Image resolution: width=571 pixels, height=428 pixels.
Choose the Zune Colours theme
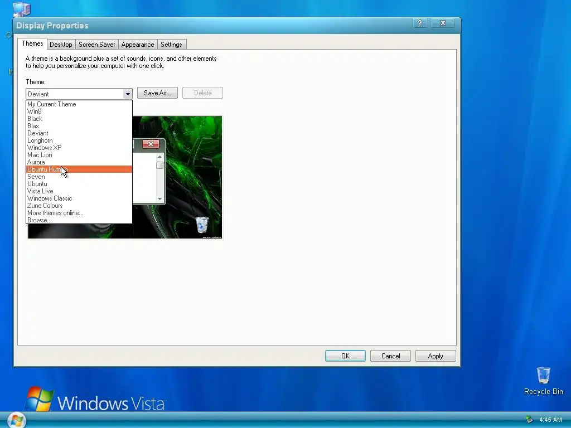(79, 206)
